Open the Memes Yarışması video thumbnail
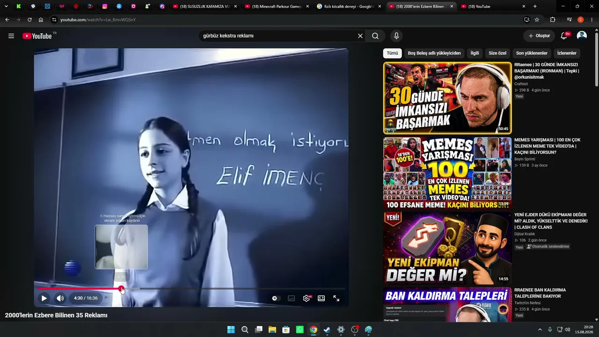This screenshot has width=599, height=337. 447,173
